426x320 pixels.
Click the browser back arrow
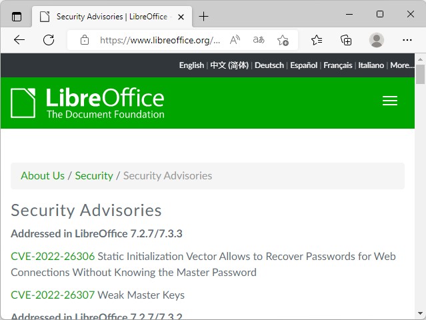click(x=19, y=40)
